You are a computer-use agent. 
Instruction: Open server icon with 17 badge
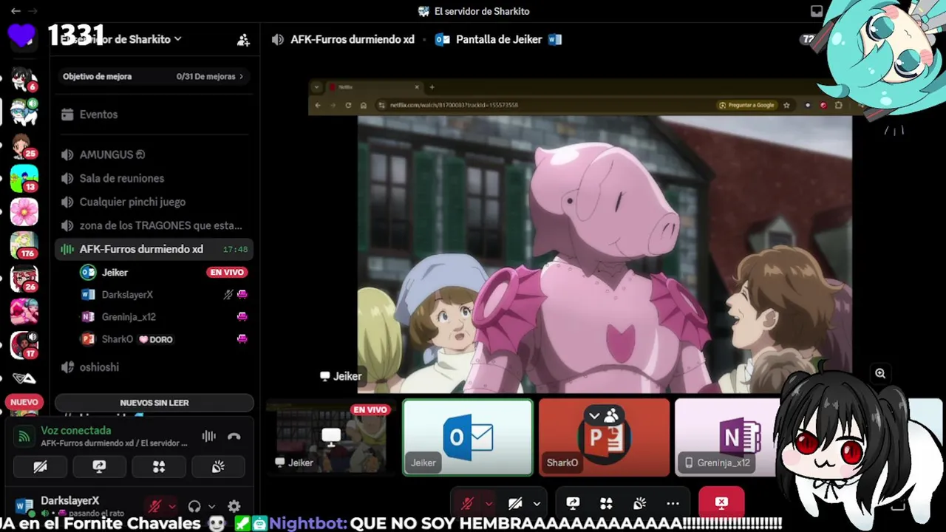(x=24, y=344)
